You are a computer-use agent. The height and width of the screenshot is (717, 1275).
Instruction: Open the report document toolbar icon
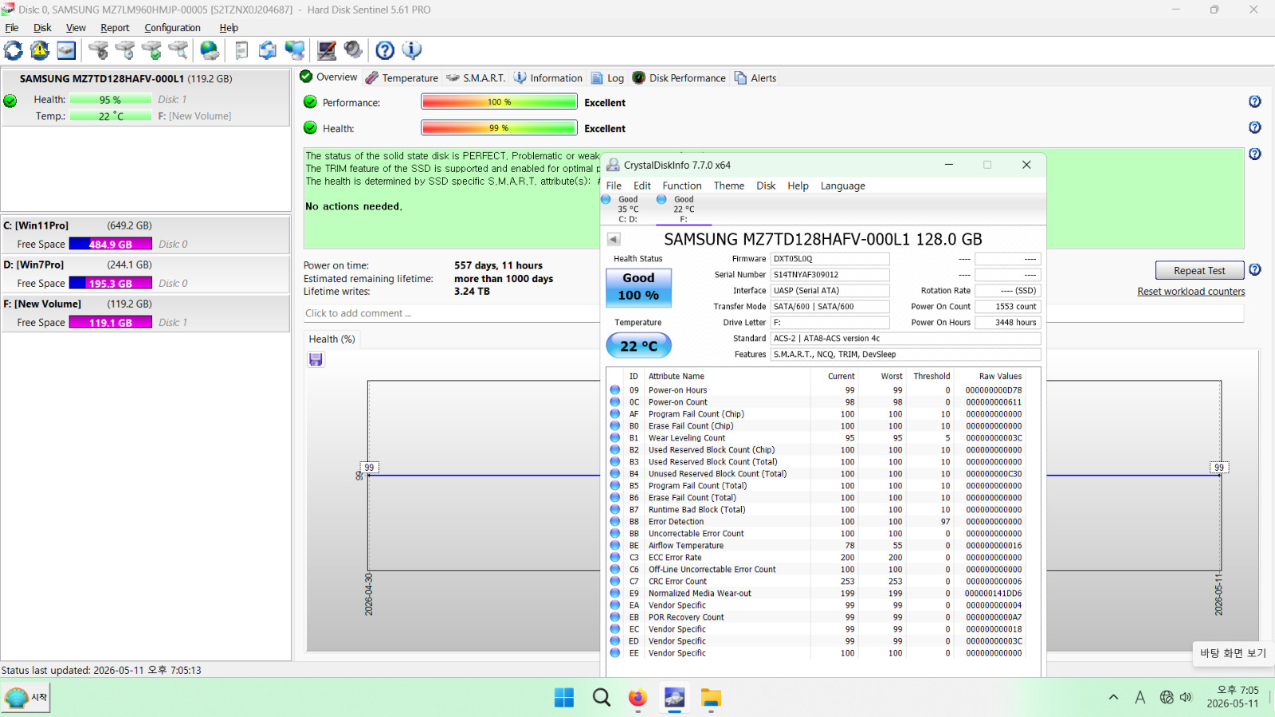pos(241,50)
